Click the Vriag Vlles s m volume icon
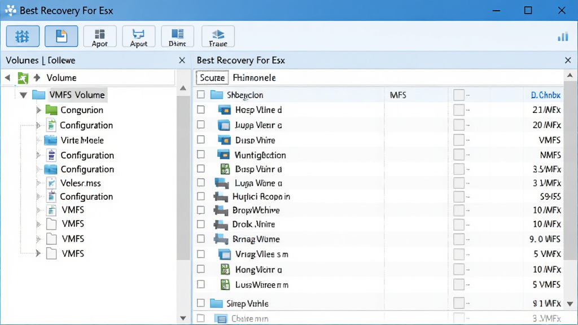Screen dimensions: 578x325 pos(225,254)
